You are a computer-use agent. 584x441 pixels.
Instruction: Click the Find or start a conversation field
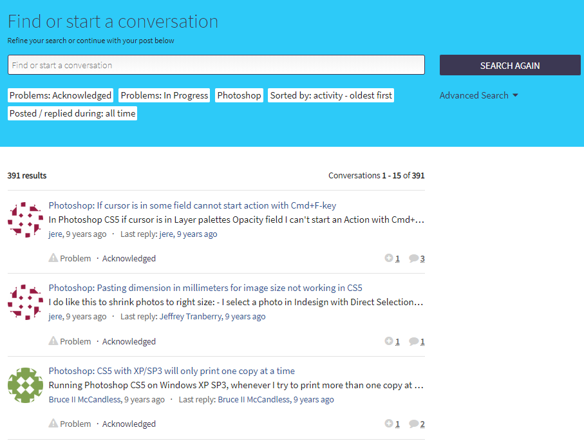coord(216,65)
